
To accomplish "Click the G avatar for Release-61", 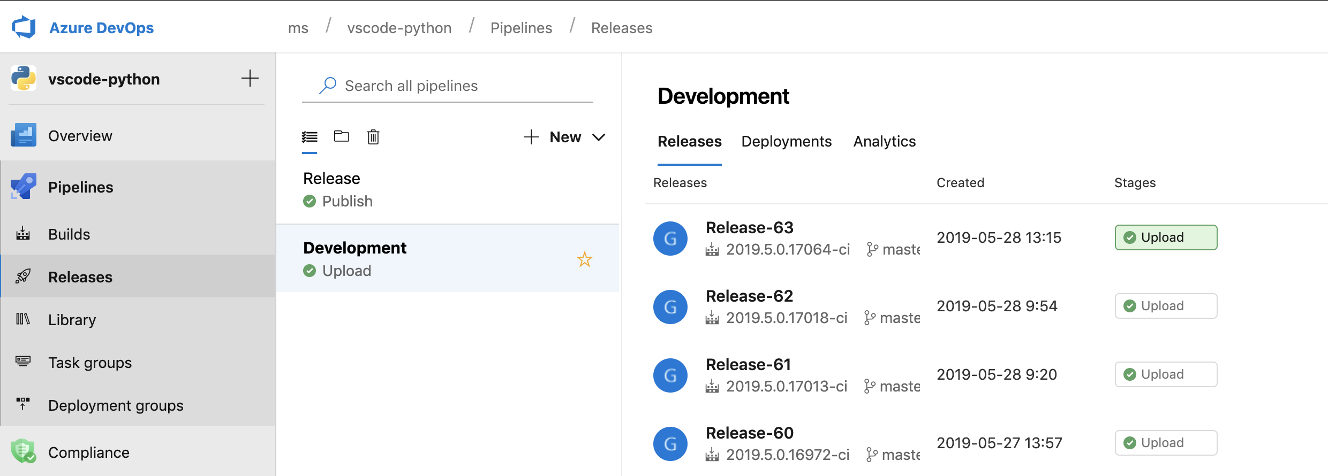I will pos(670,375).
